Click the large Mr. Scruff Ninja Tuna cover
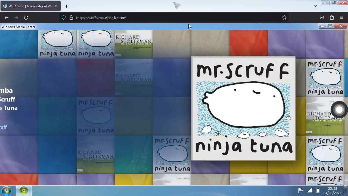Viewport: 348px width, 196px height. tap(243, 108)
